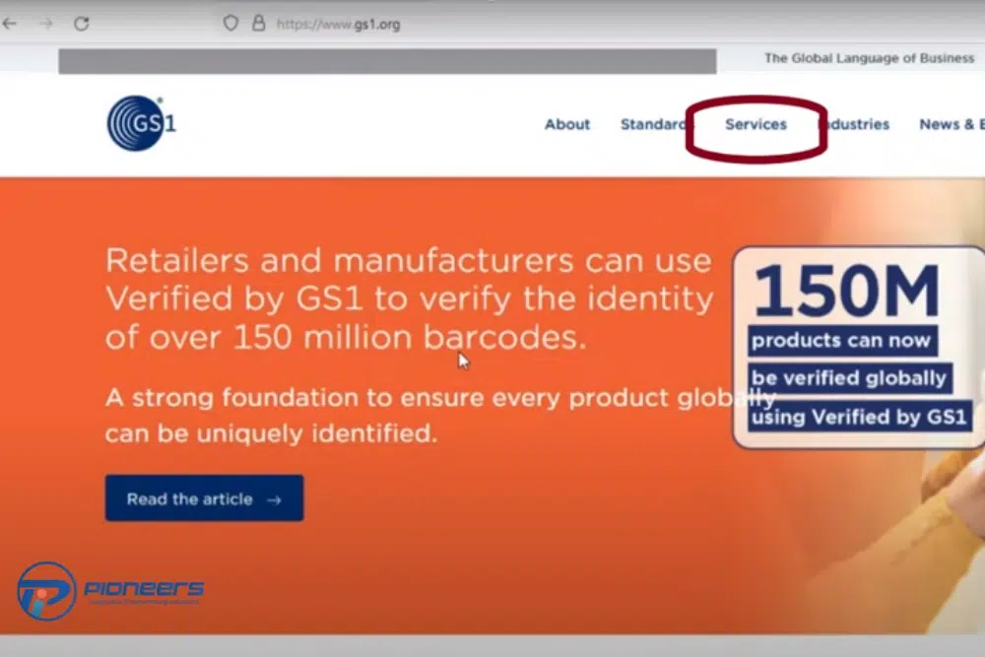Click 'The Global Language of Business' tagline
This screenshot has height=657, width=985.
coord(868,58)
